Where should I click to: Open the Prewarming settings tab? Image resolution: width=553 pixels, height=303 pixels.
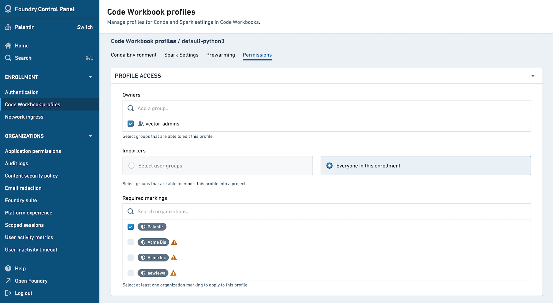pyautogui.click(x=221, y=54)
